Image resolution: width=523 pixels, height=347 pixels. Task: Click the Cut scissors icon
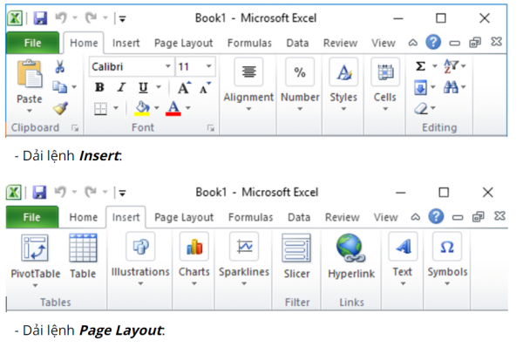click(x=59, y=67)
